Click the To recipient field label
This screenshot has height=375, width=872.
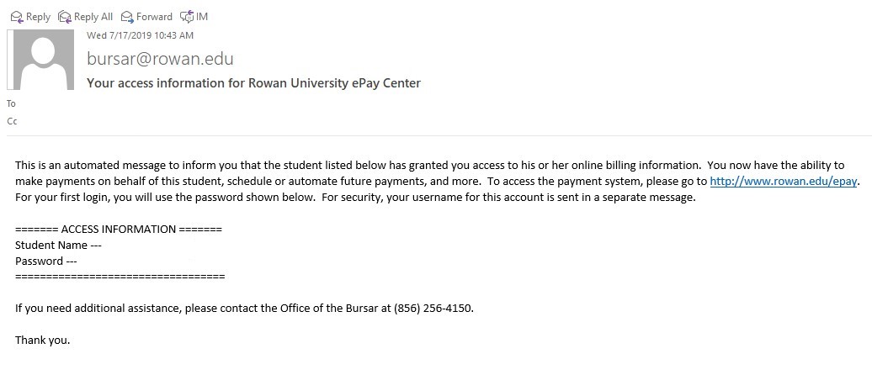[x=11, y=104]
